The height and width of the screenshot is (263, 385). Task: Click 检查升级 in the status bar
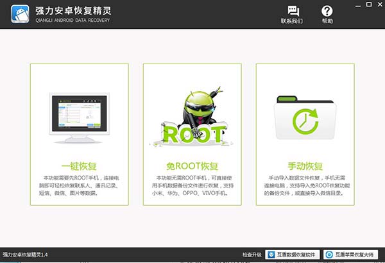click(252, 255)
